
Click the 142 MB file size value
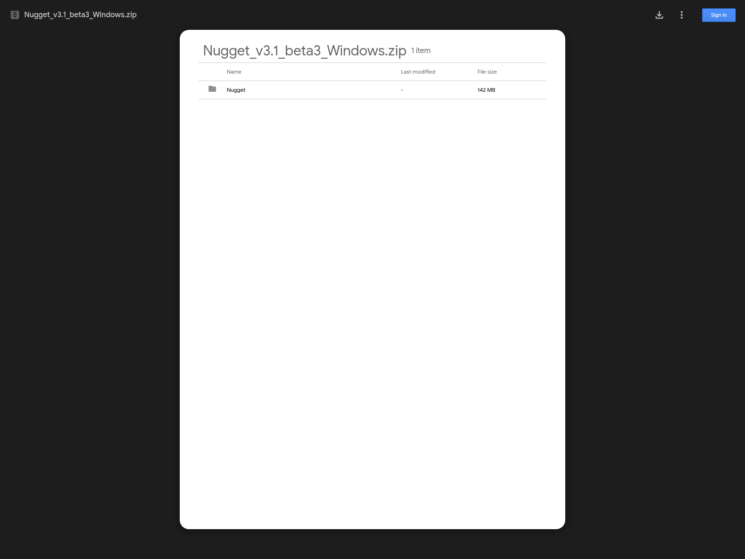pos(486,90)
